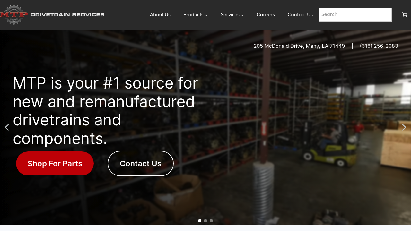Select the third carousel dot
The height and width of the screenshot is (231, 411).
[x=211, y=221]
